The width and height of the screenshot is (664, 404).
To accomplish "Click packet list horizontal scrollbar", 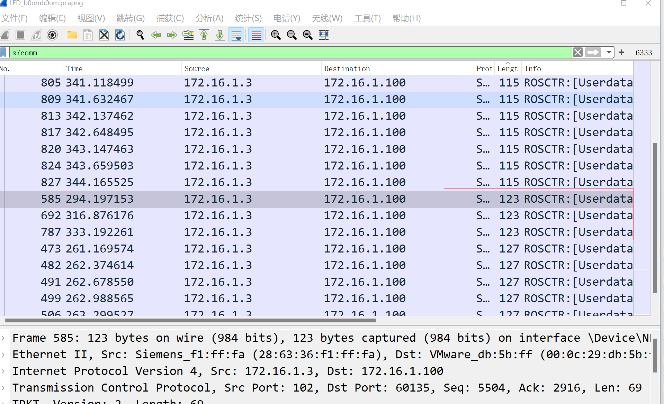I will coord(191,321).
